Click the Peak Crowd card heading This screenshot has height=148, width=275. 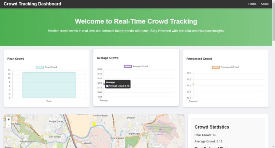[x=16, y=59]
